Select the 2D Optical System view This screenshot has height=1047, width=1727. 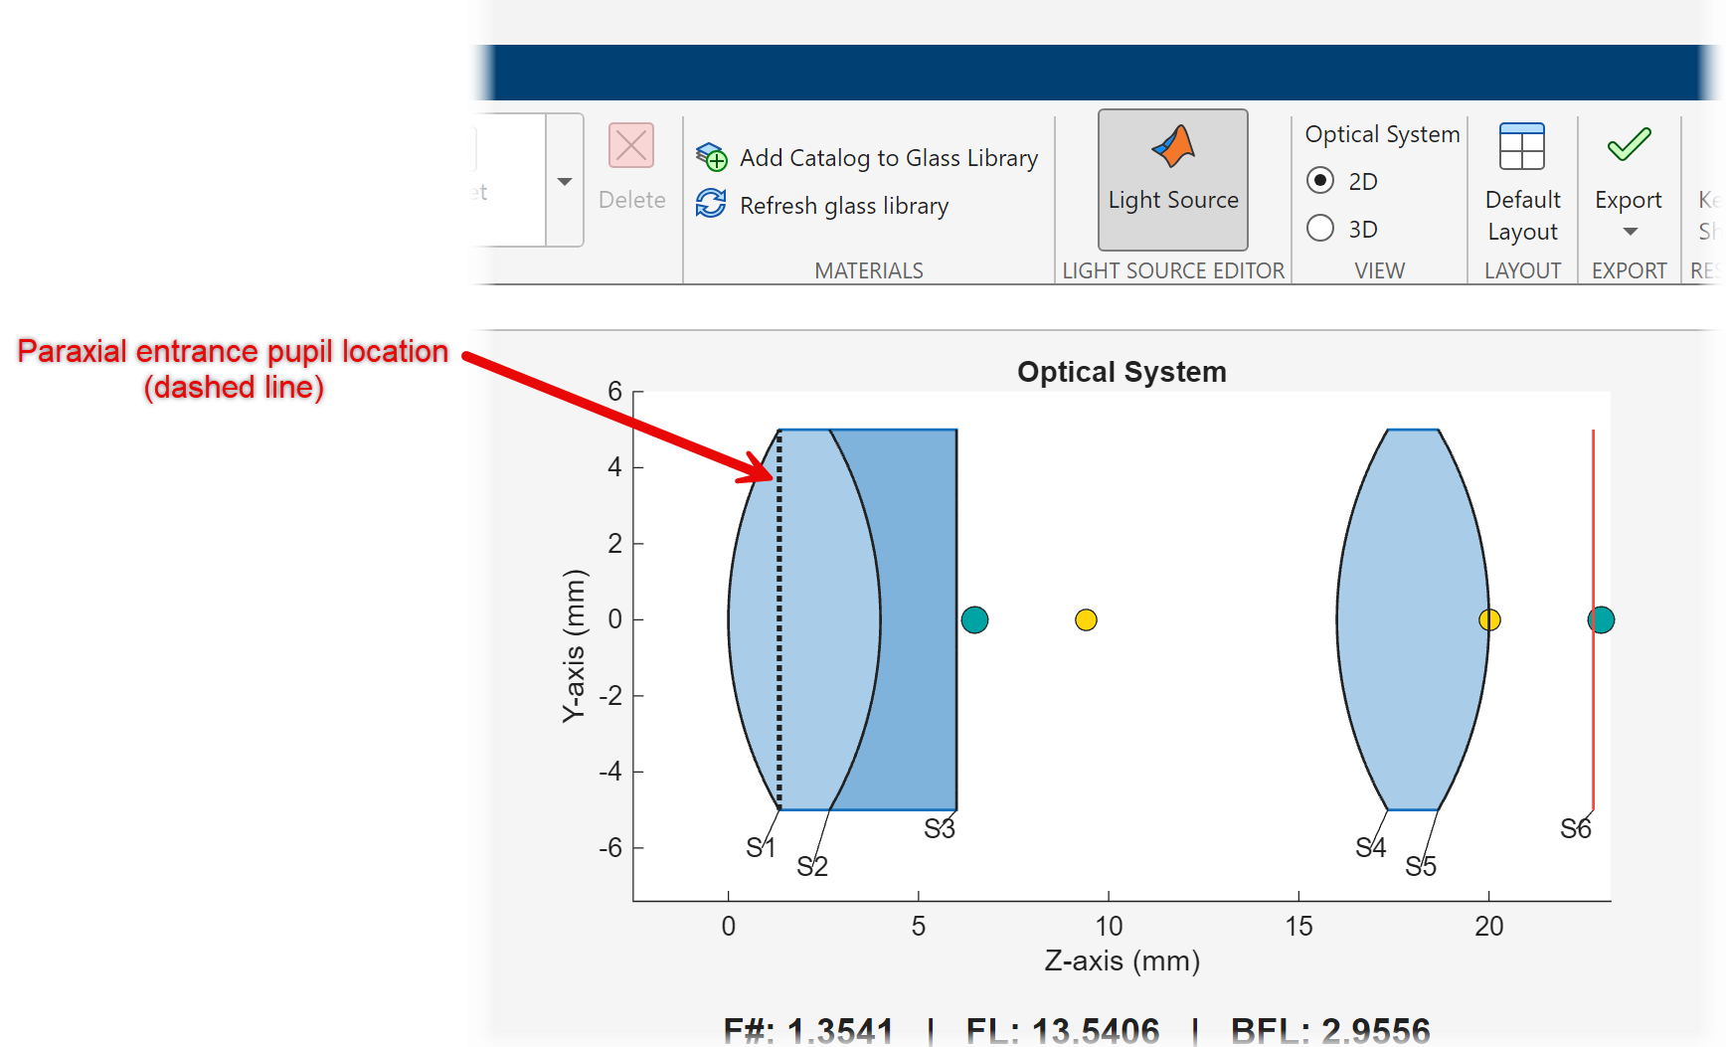coord(1320,180)
